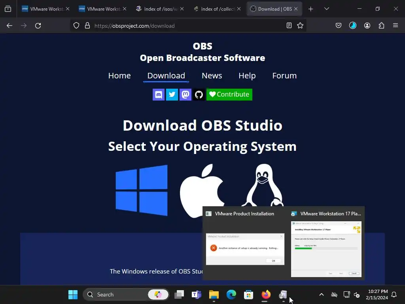405x304 pixels.
Task: Click the site security padlock icon
Action: (x=87, y=26)
